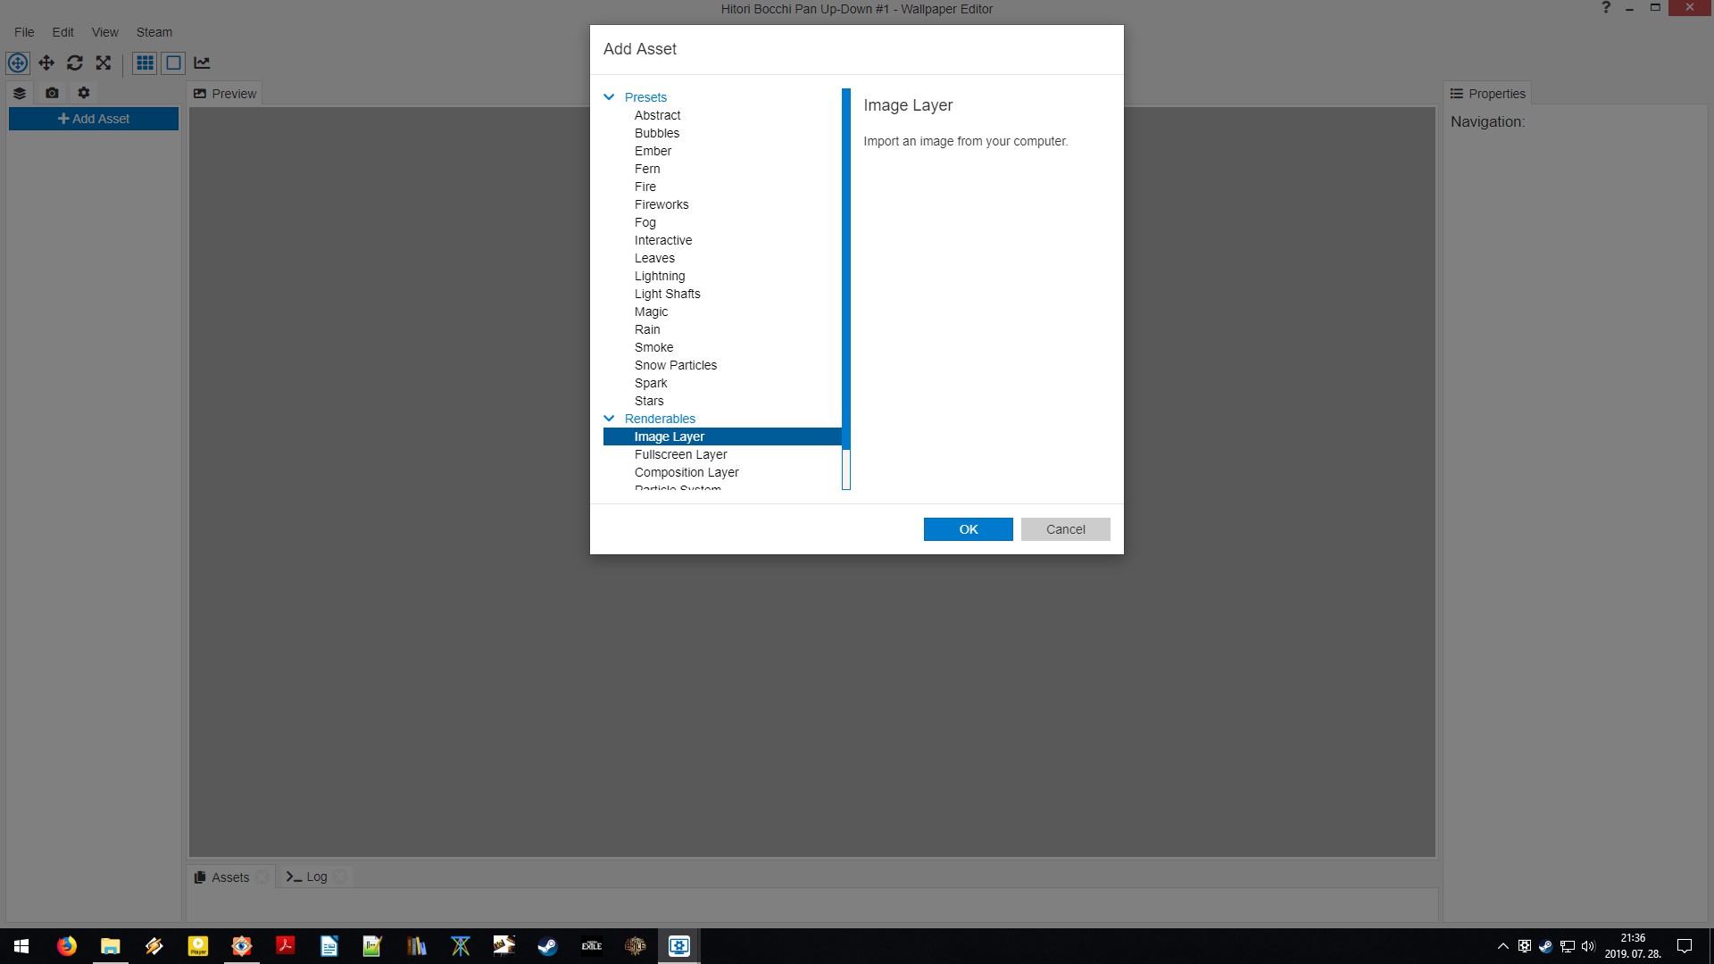Toggle the square bounds outline button
This screenshot has width=1714, height=964.
173,62
